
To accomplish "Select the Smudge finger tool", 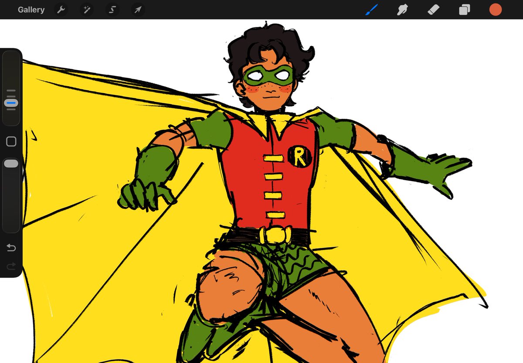I will [402, 10].
